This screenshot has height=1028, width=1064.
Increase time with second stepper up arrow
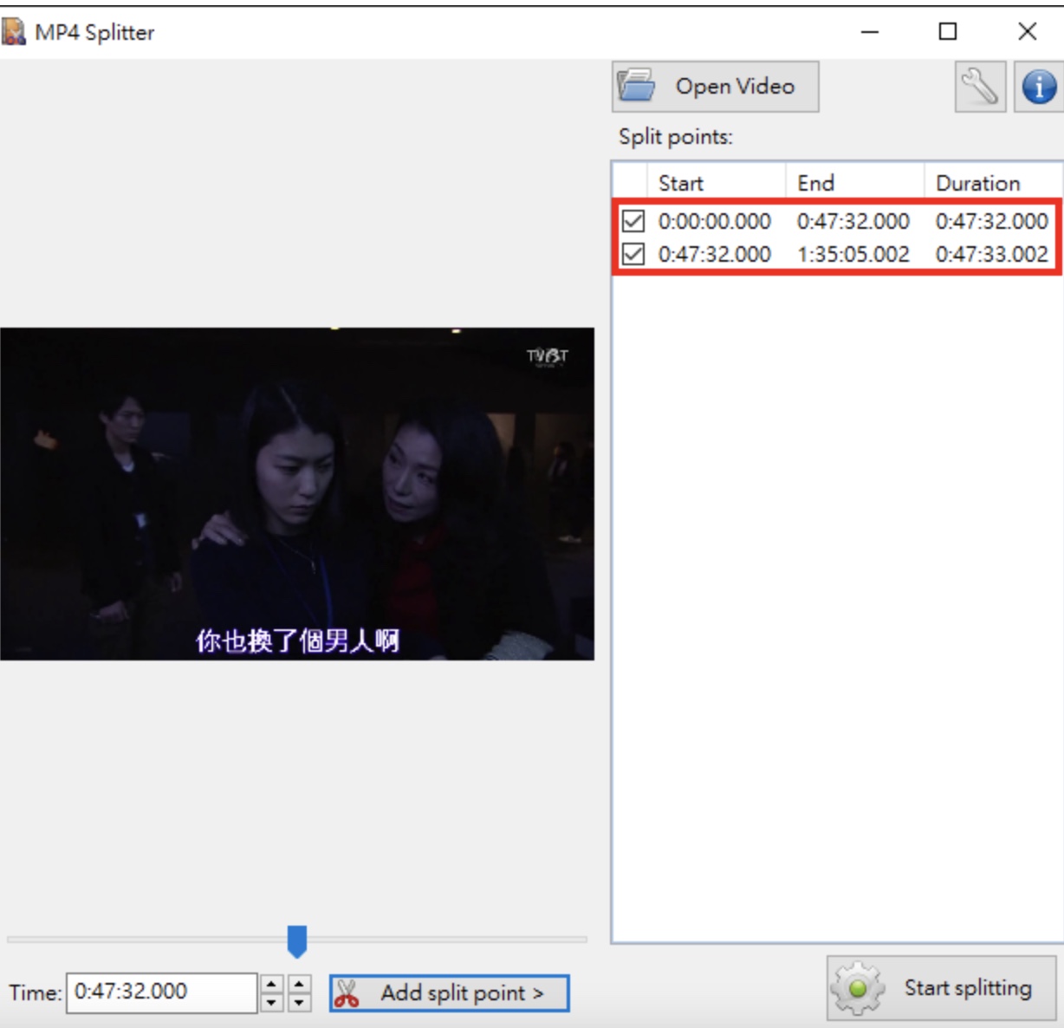click(300, 984)
